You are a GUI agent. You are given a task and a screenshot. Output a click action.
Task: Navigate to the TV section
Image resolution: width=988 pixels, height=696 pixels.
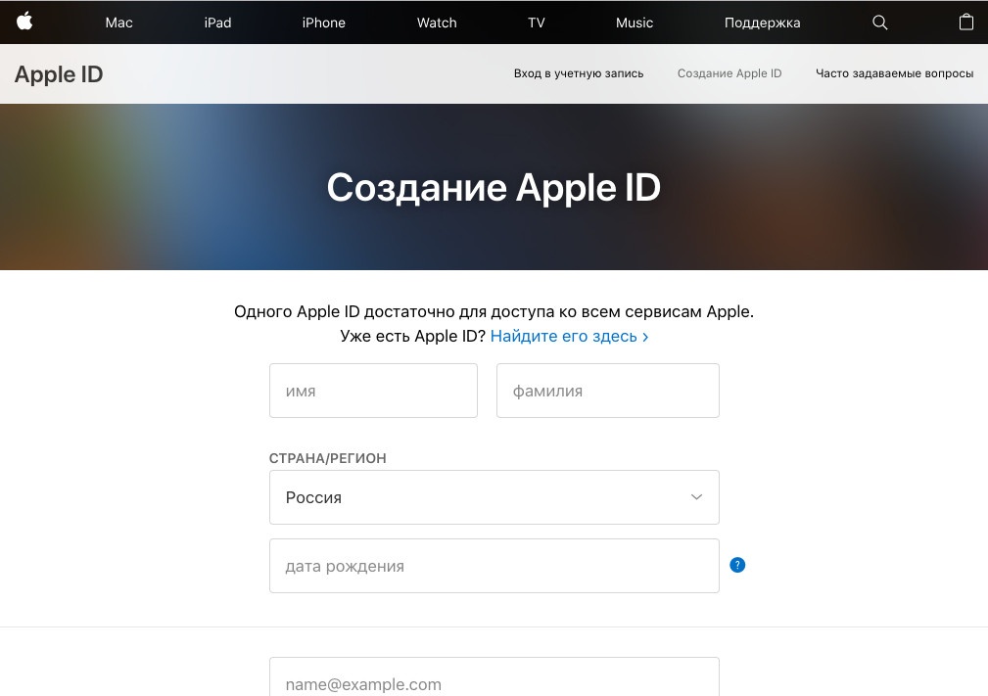point(536,23)
